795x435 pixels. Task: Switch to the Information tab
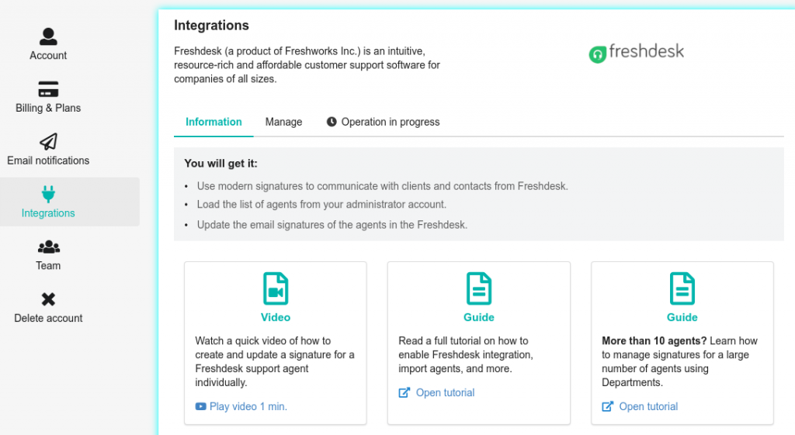coord(214,122)
